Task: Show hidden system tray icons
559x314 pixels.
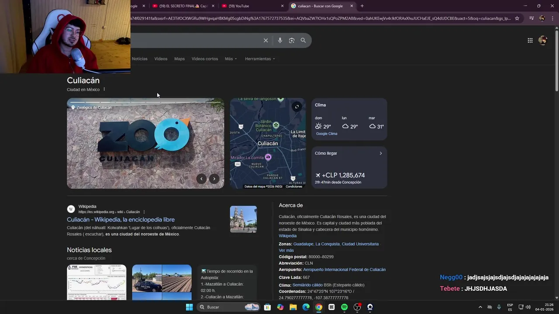Action: [x=480, y=307]
